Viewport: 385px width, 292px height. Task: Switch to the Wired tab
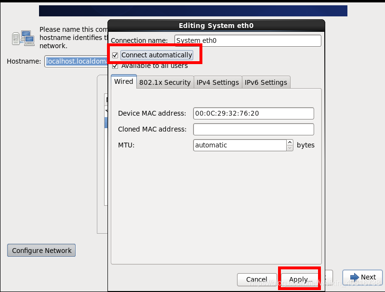[124, 81]
